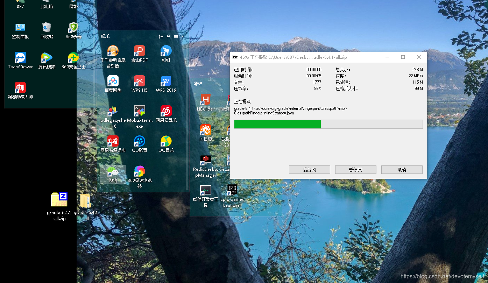Toggle the lock on 娱乐 group
The height and width of the screenshot is (283, 488).
168,36
